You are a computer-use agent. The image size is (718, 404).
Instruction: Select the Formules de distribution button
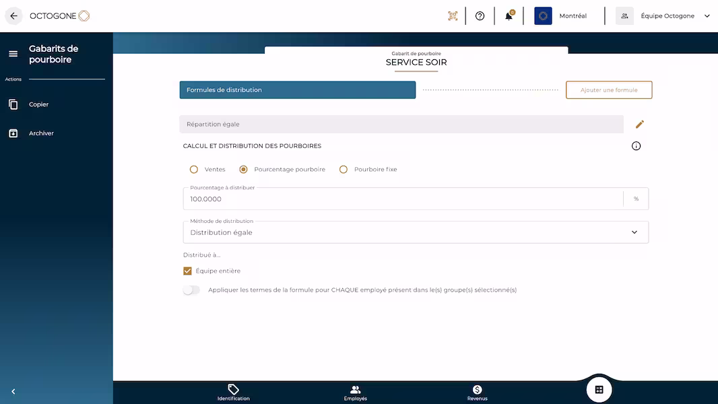298,90
